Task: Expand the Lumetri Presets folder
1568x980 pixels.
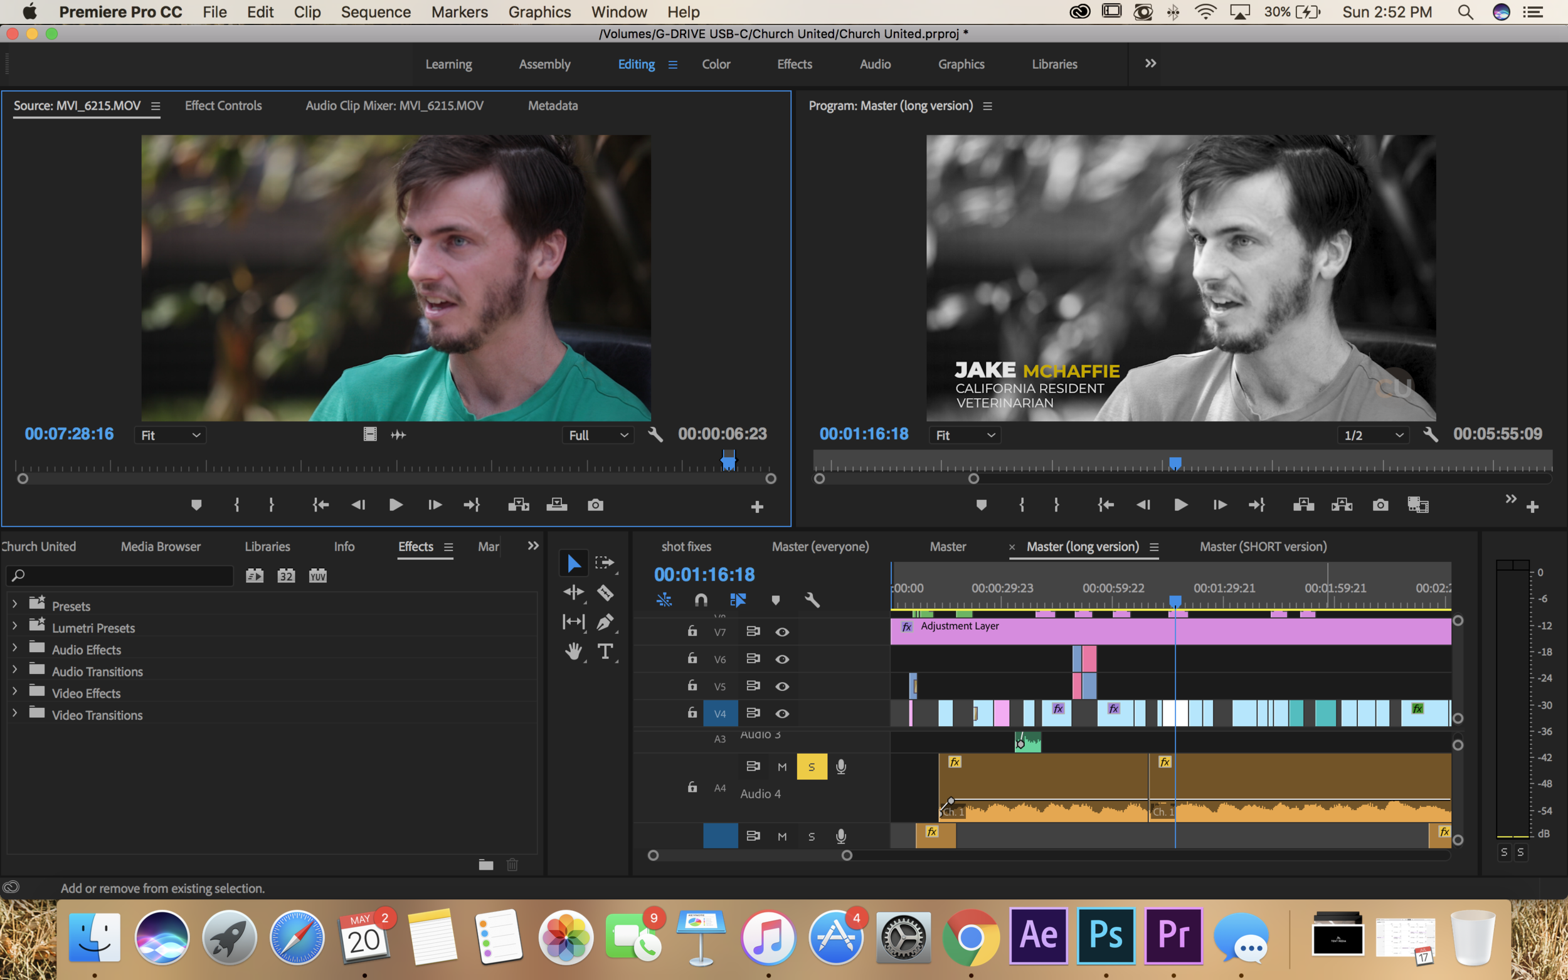Action: coord(14,627)
